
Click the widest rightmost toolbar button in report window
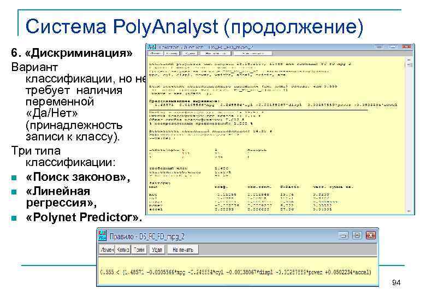[253, 54]
